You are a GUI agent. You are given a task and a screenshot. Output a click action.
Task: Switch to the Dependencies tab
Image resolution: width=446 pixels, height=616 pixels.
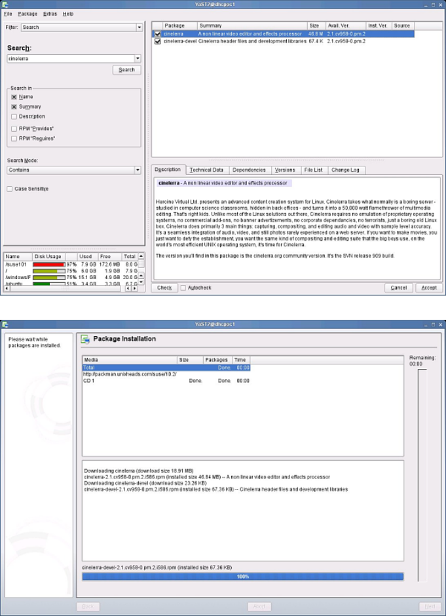(249, 170)
